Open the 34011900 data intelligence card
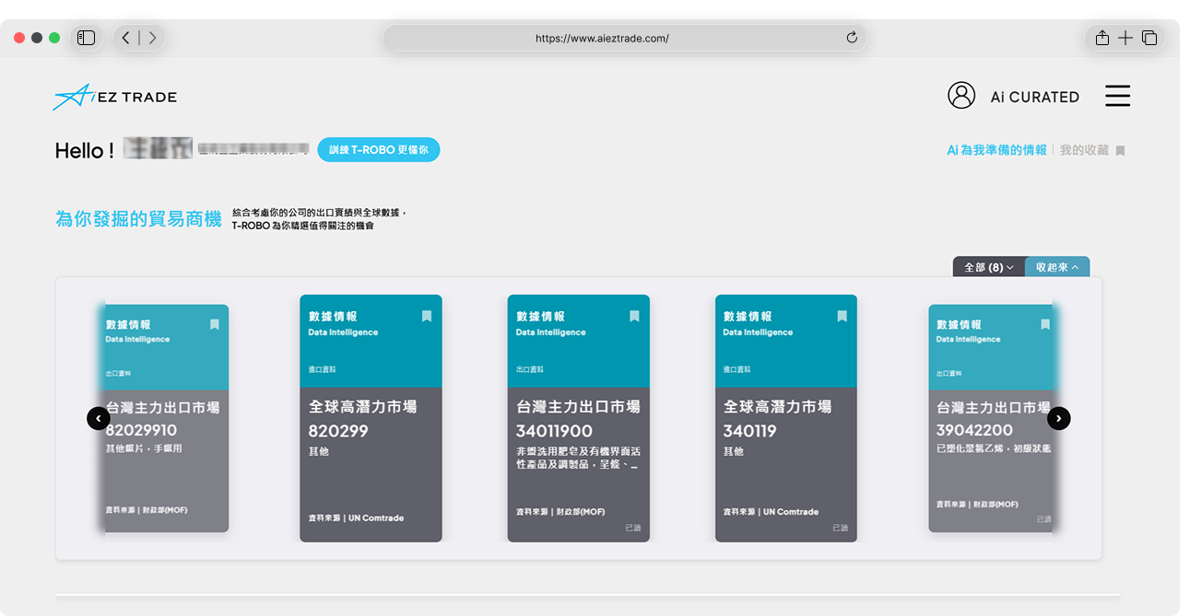Screen dimensions: 1190x616 [579, 418]
